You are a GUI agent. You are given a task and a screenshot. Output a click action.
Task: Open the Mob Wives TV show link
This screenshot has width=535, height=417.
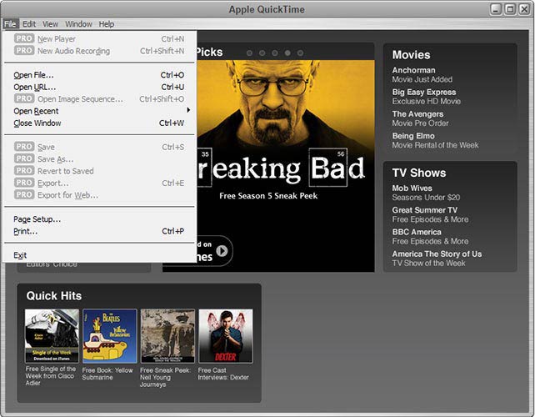[x=412, y=188]
